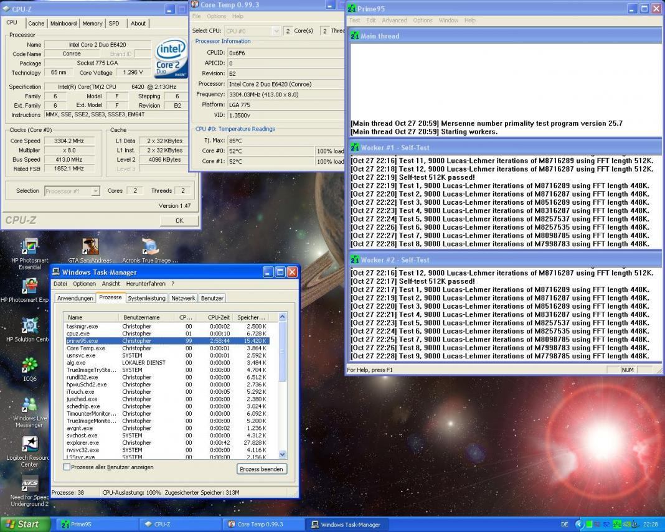Click OK button in CPU-Z

[x=179, y=220]
